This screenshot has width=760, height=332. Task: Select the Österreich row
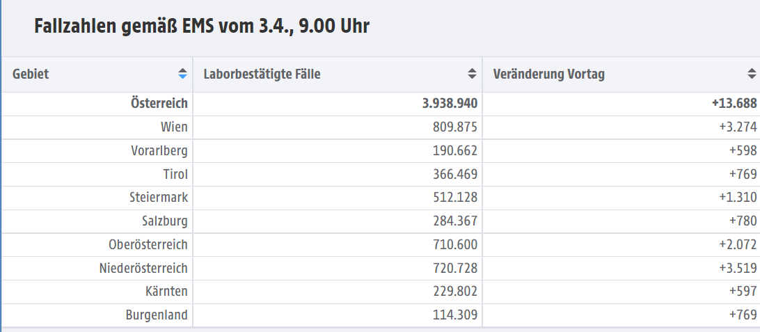coord(381,104)
